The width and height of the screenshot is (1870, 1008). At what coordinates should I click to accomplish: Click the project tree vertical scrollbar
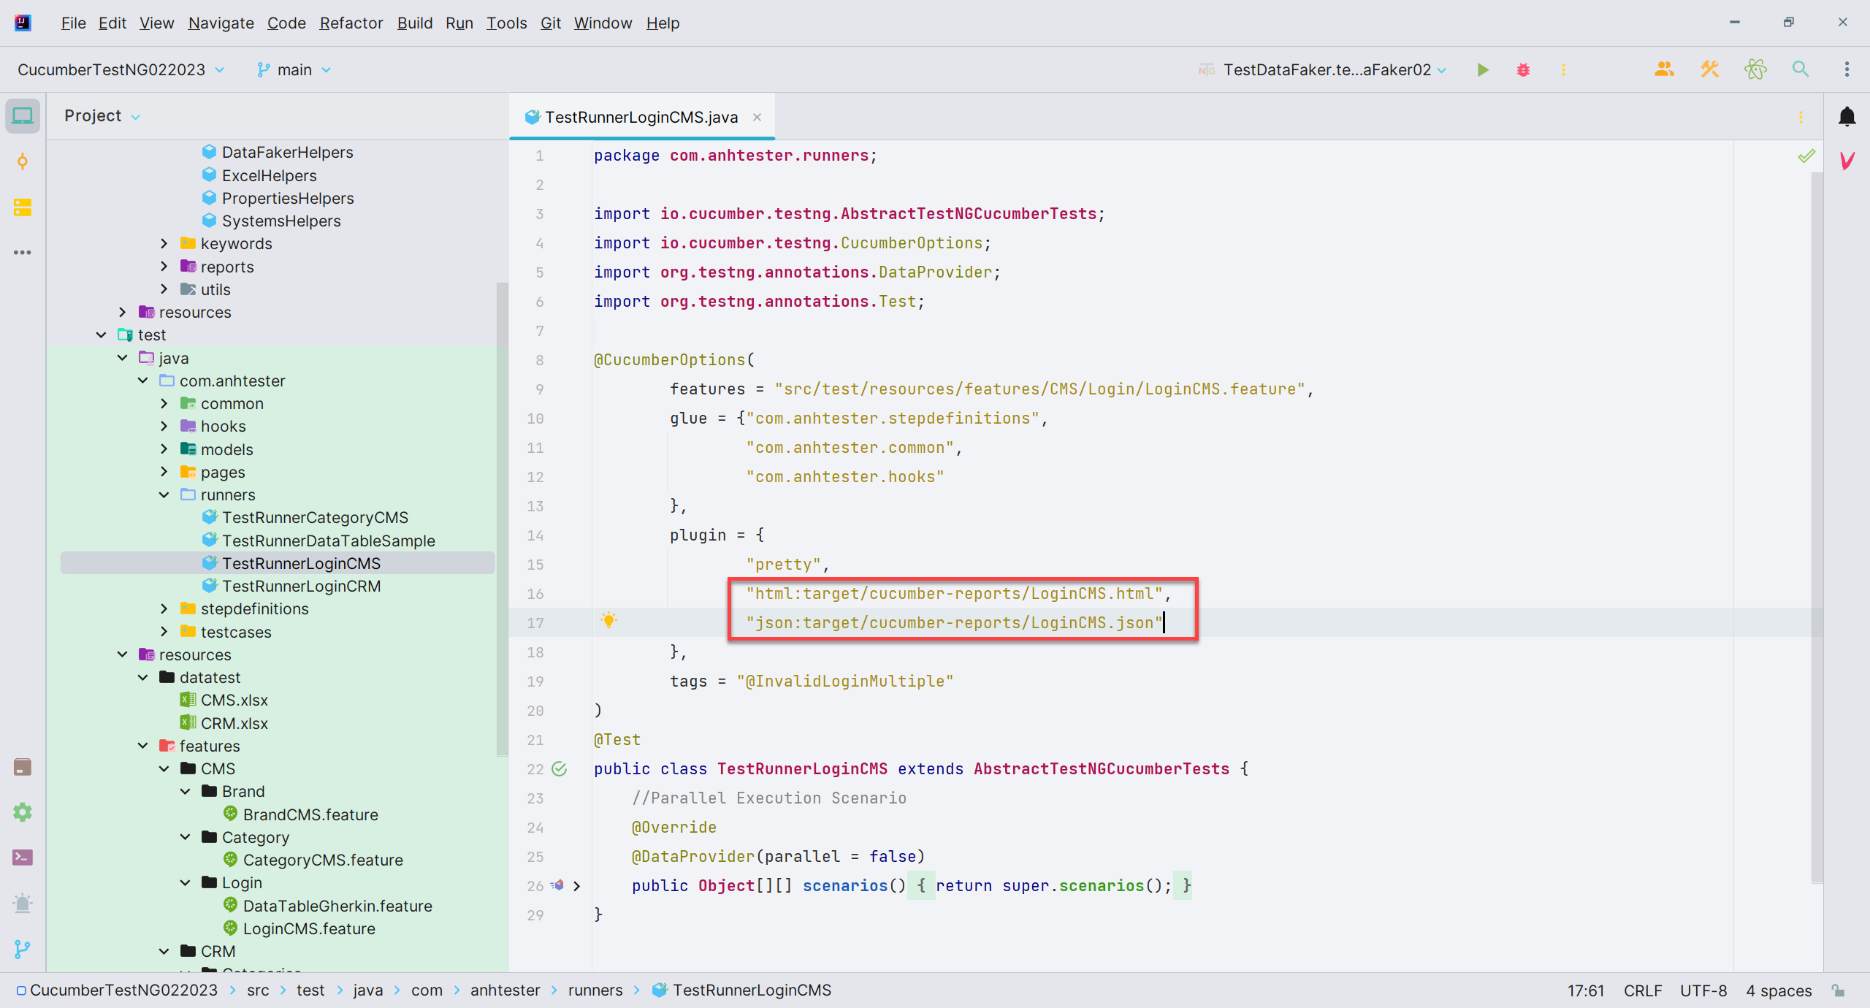pos(502,519)
